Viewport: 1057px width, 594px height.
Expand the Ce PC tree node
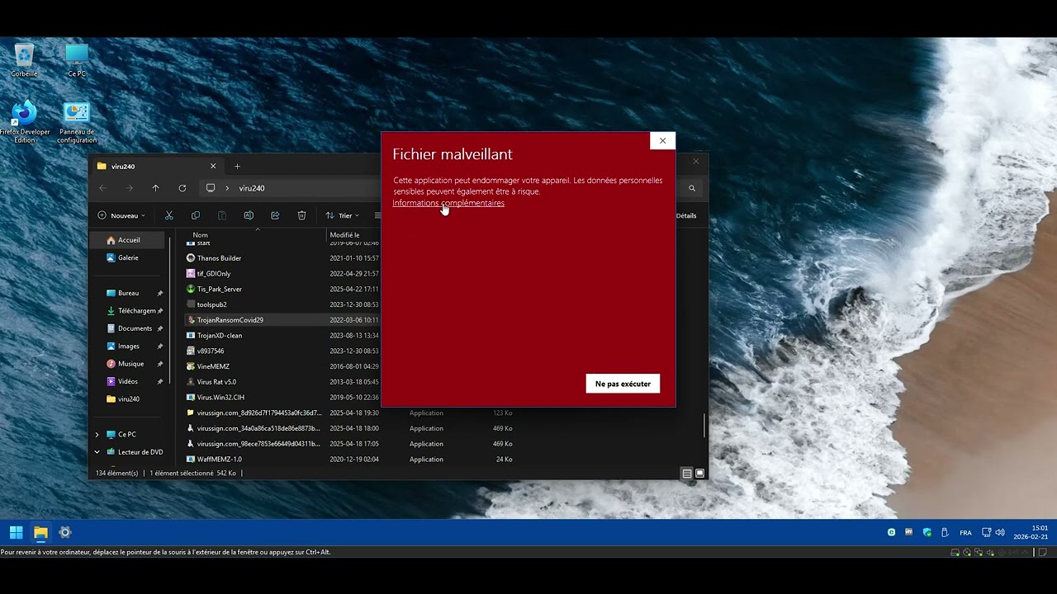pyautogui.click(x=97, y=434)
